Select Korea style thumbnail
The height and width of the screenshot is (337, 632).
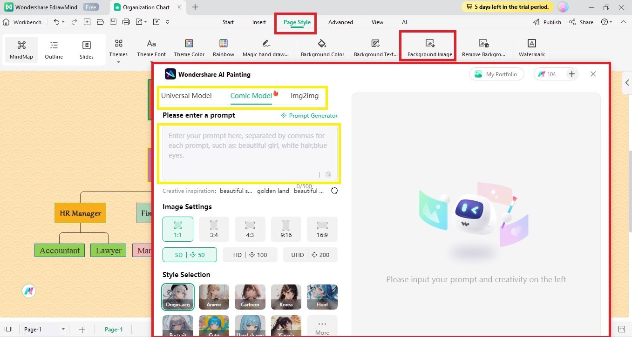(x=286, y=297)
